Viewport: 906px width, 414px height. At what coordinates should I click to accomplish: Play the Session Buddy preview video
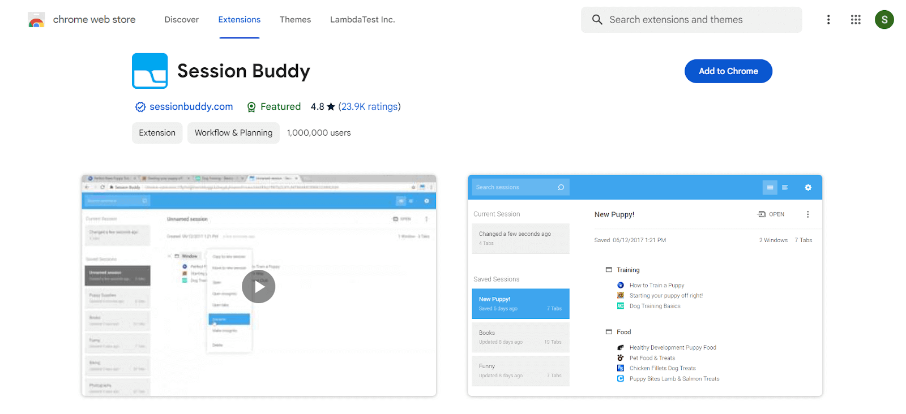click(259, 287)
